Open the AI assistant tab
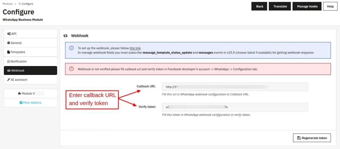 tap(30, 80)
